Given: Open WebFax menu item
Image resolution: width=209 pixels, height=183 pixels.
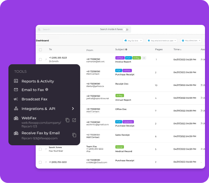Looking at the screenshot, I should coord(29,118).
